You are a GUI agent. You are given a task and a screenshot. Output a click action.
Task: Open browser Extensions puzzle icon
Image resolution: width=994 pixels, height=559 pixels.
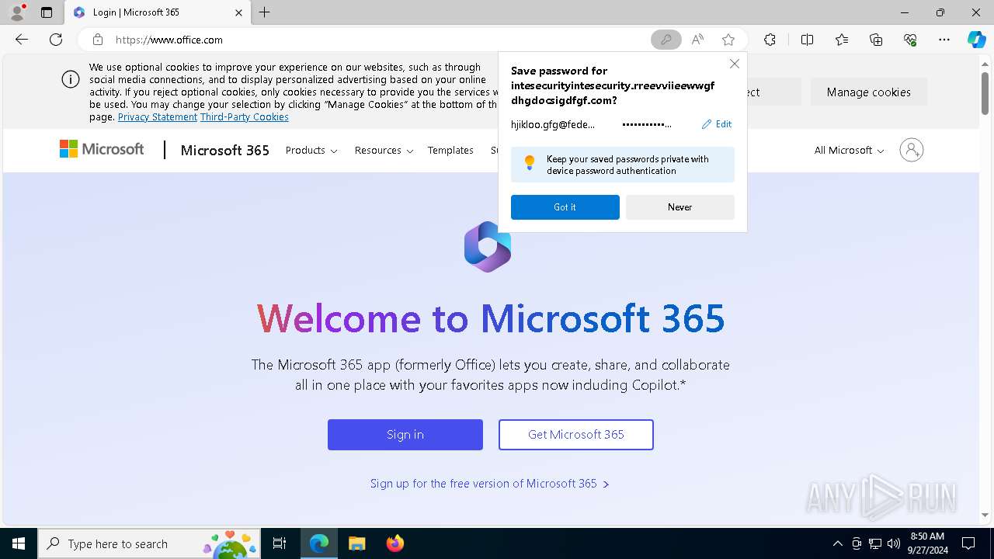point(770,40)
